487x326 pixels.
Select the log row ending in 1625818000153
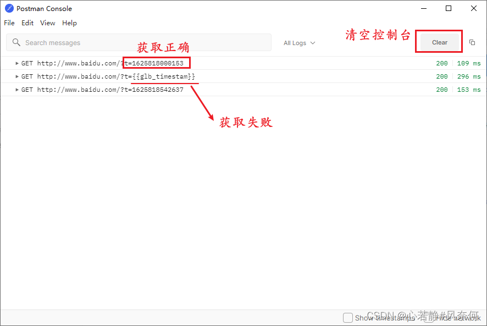(x=244, y=63)
